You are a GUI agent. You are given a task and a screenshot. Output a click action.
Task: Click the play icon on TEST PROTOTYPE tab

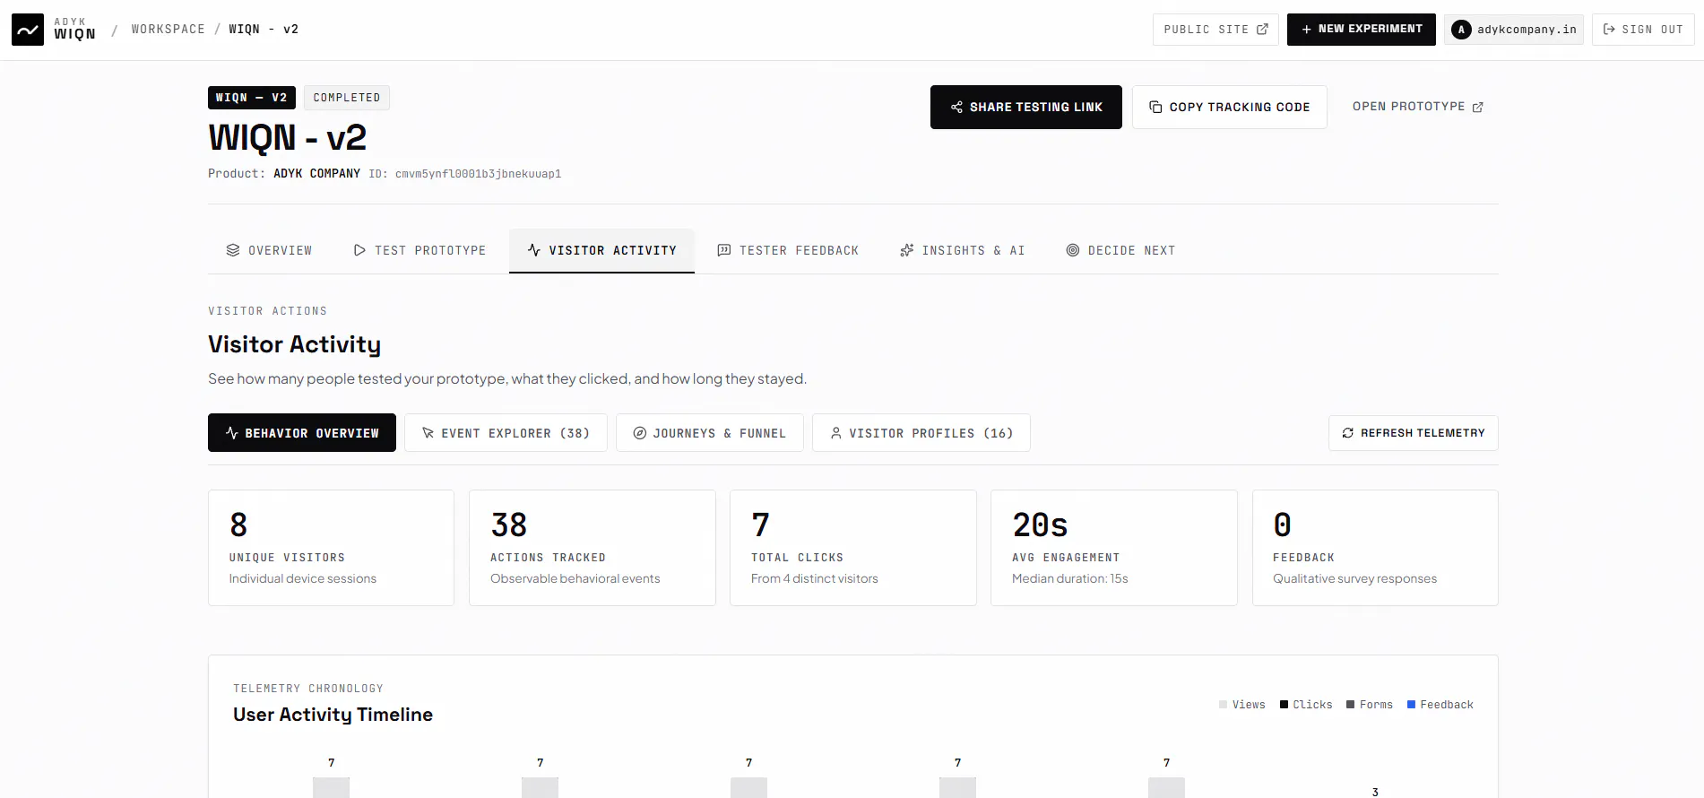(359, 250)
